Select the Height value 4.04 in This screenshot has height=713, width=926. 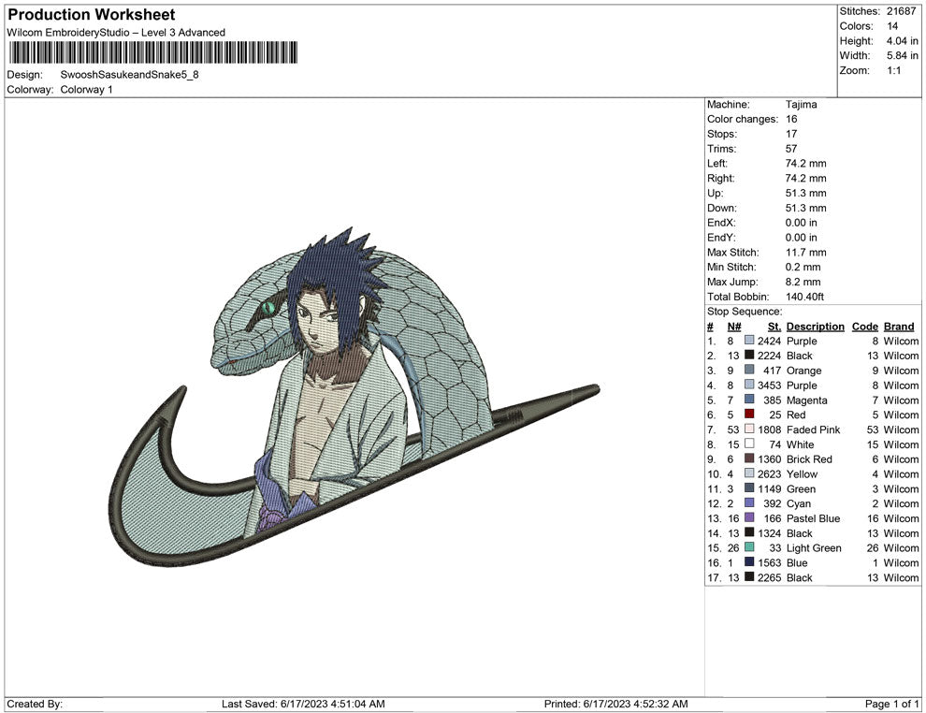pos(902,41)
